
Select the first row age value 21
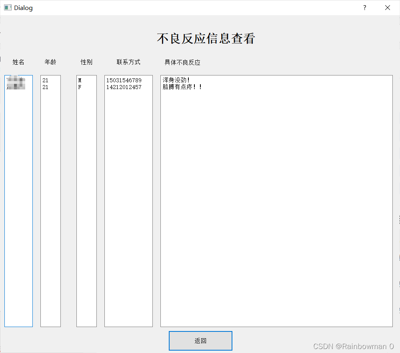click(45, 80)
